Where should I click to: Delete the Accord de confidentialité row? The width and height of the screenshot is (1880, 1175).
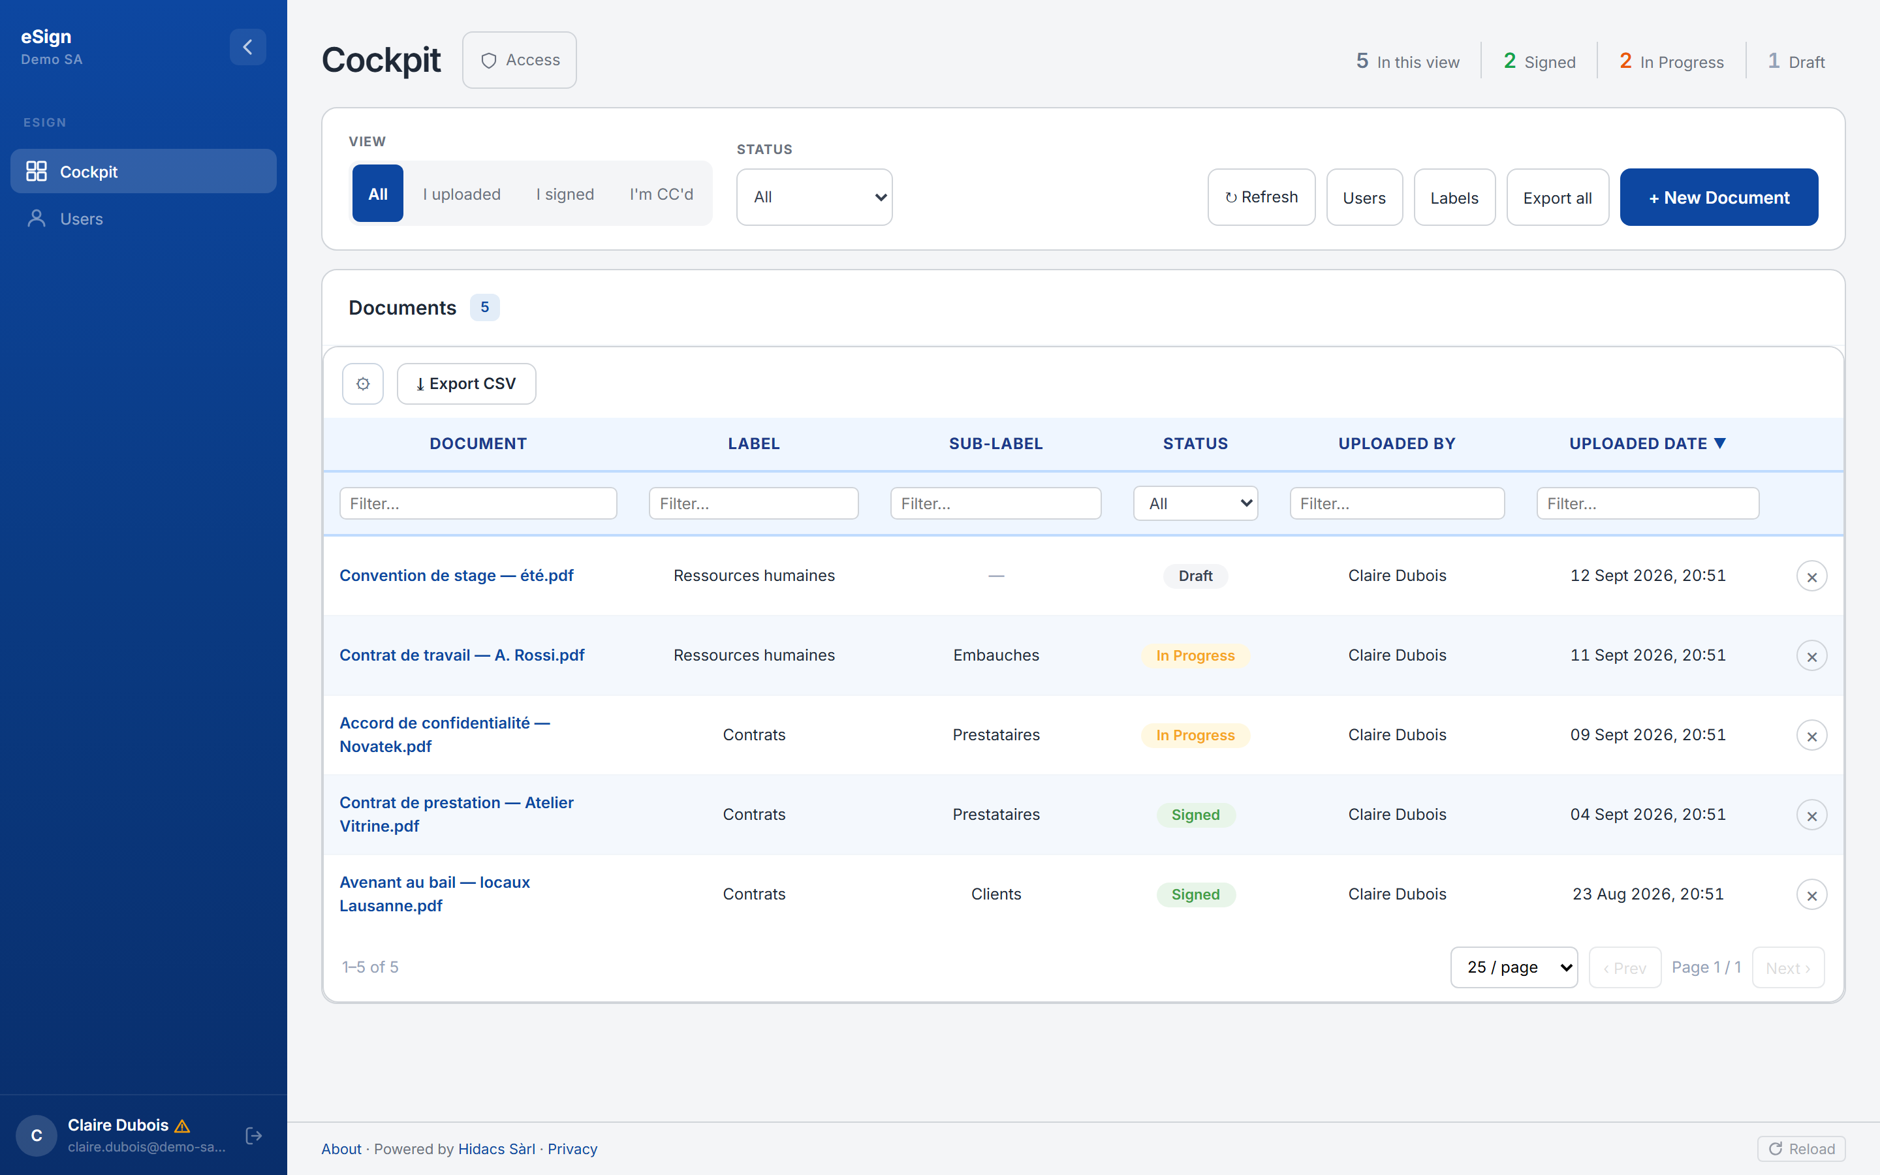[x=1811, y=736]
